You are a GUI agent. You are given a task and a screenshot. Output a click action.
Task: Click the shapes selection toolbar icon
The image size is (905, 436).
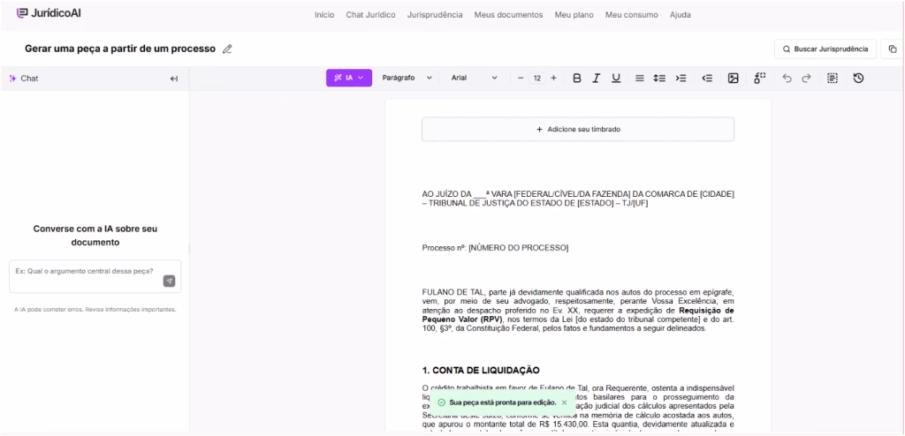tap(759, 78)
